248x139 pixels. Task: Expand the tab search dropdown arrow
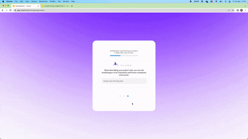tap(245, 6)
